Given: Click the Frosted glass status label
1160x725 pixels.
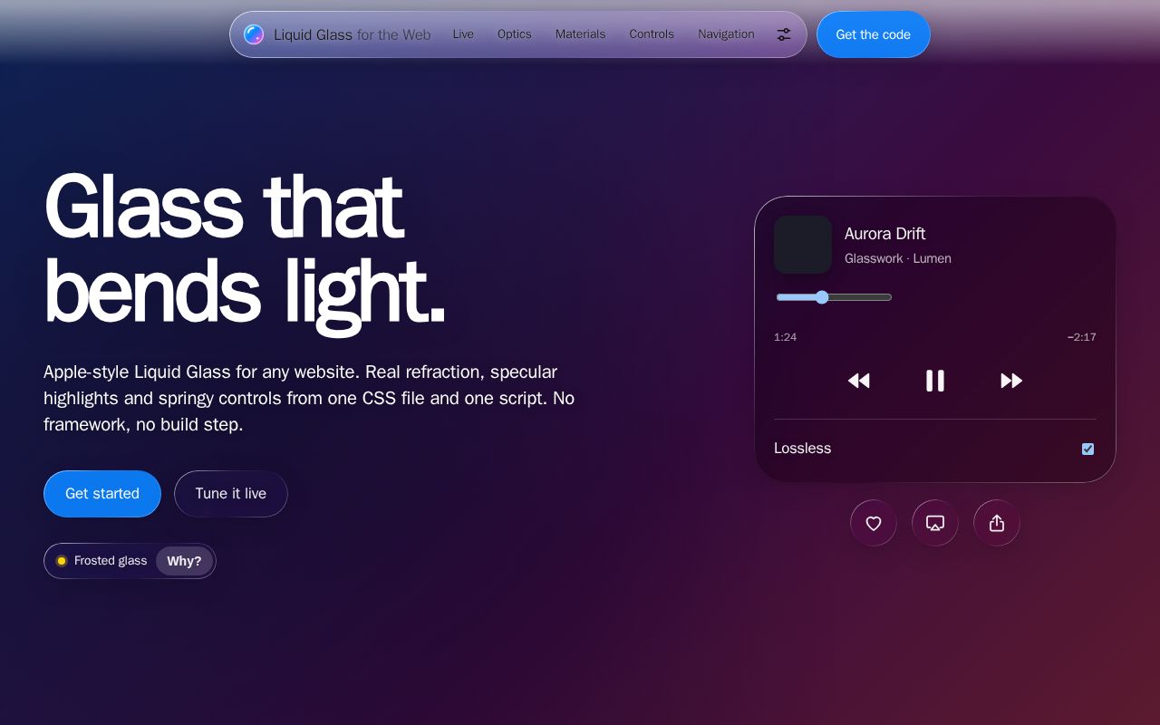Looking at the screenshot, I should [111, 561].
